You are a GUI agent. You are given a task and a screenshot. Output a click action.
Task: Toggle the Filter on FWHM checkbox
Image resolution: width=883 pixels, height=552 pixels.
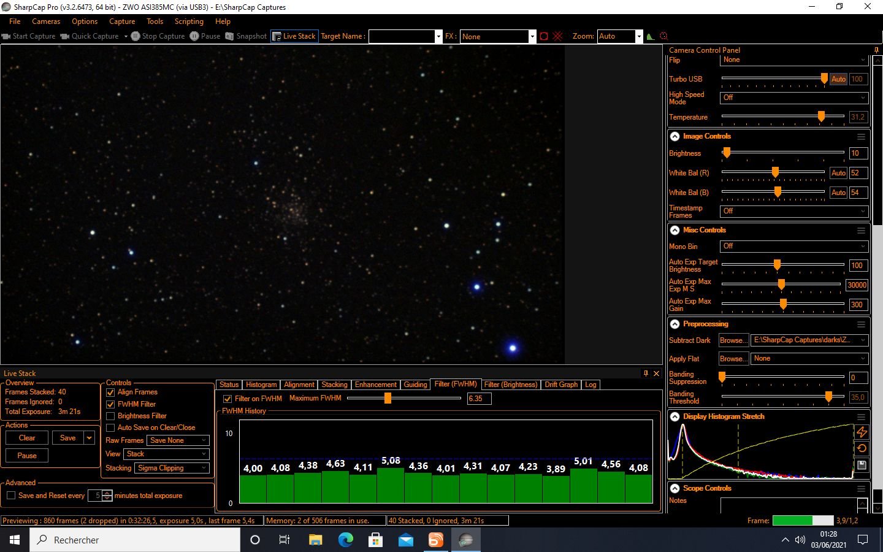click(227, 399)
